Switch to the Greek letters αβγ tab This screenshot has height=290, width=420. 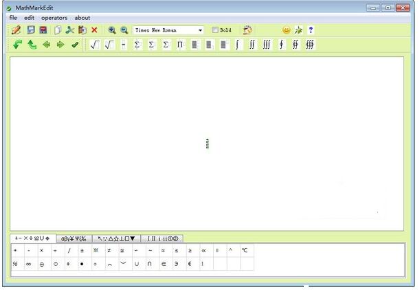pyautogui.click(x=74, y=238)
